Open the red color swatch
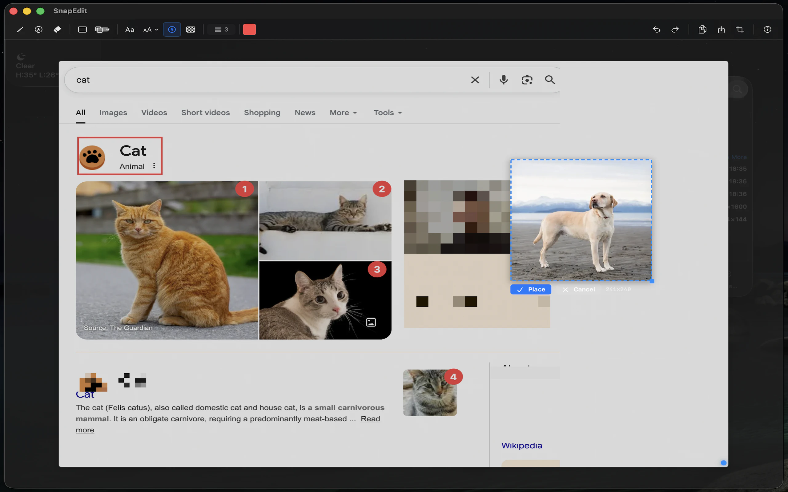Viewport: 788px width, 492px height. [249, 30]
